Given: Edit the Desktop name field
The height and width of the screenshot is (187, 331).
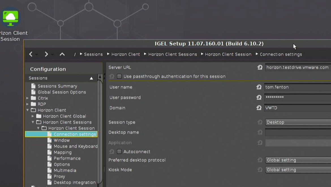Looking at the screenshot, I should click(x=298, y=132).
